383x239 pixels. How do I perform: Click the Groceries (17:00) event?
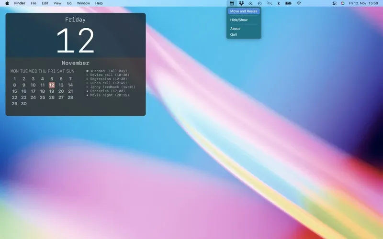pyautogui.click(x=106, y=91)
